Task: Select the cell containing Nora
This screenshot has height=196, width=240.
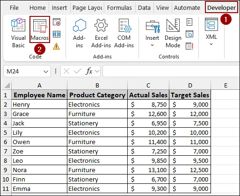Action: click(x=39, y=170)
